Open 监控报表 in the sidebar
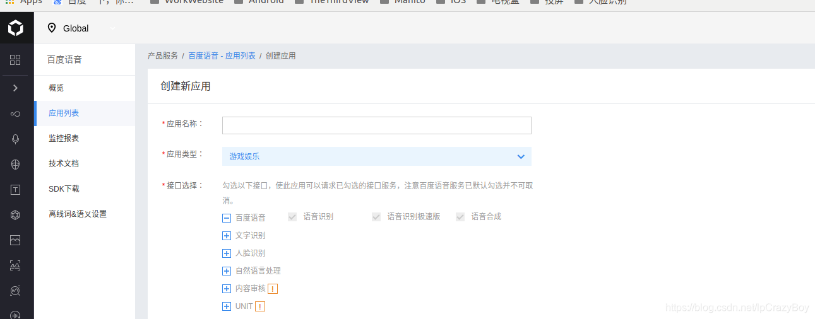Screen dimensions: 815x319 (85, 138)
